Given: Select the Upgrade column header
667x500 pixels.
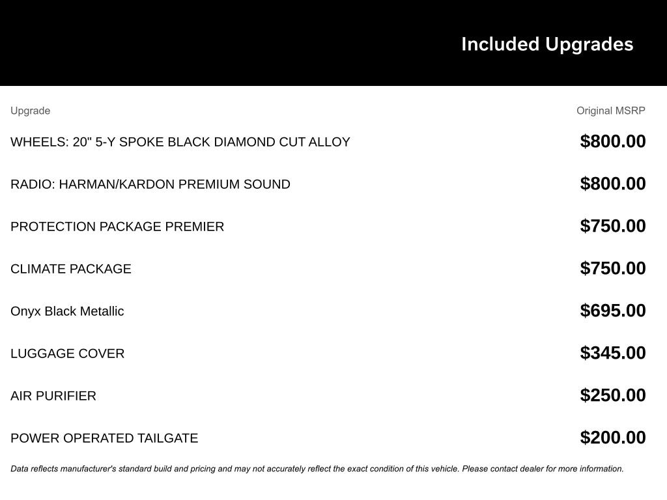Looking at the screenshot, I should pyautogui.click(x=30, y=111).
